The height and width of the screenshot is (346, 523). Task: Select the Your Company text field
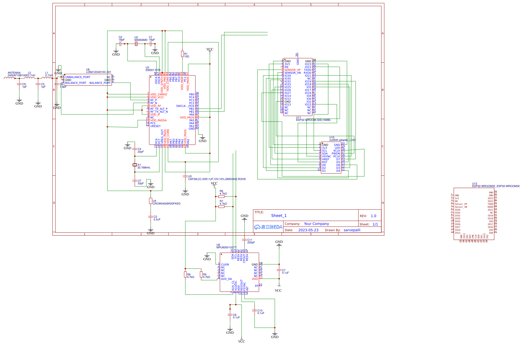coord(316,223)
